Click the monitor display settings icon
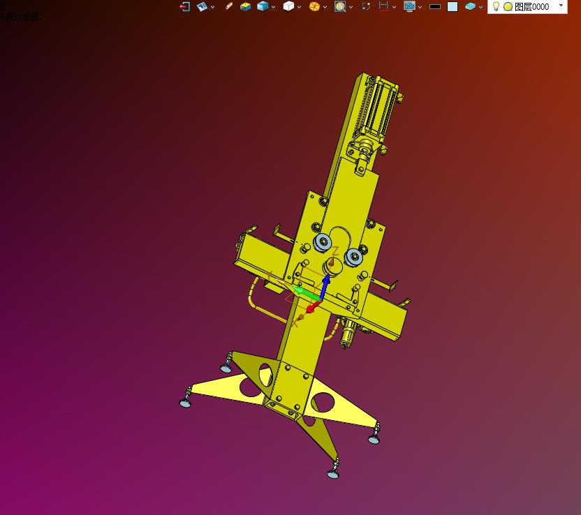 (x=409, y=6)
